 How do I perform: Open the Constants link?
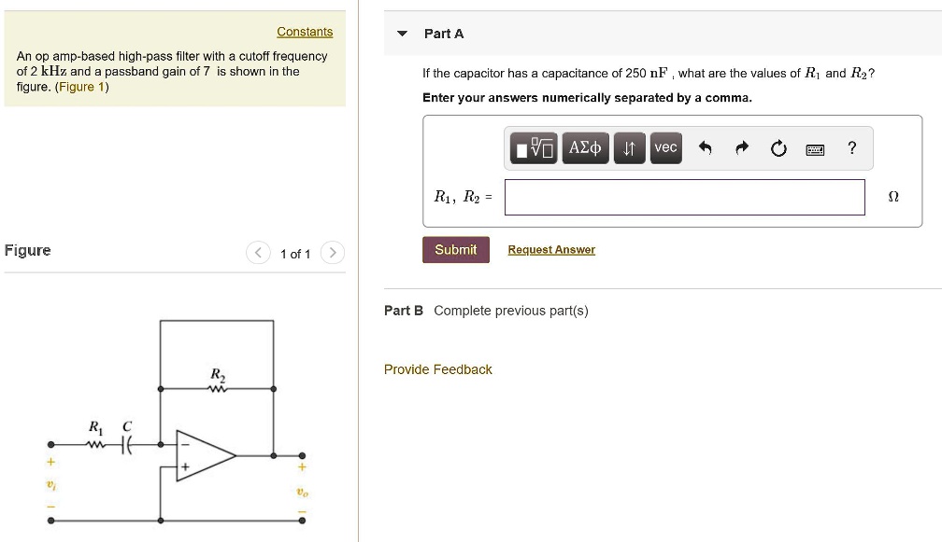(305, 31)
